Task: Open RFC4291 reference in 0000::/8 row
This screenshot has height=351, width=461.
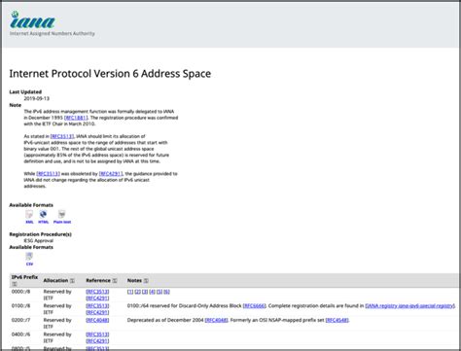Action: (x=97, y=298)
